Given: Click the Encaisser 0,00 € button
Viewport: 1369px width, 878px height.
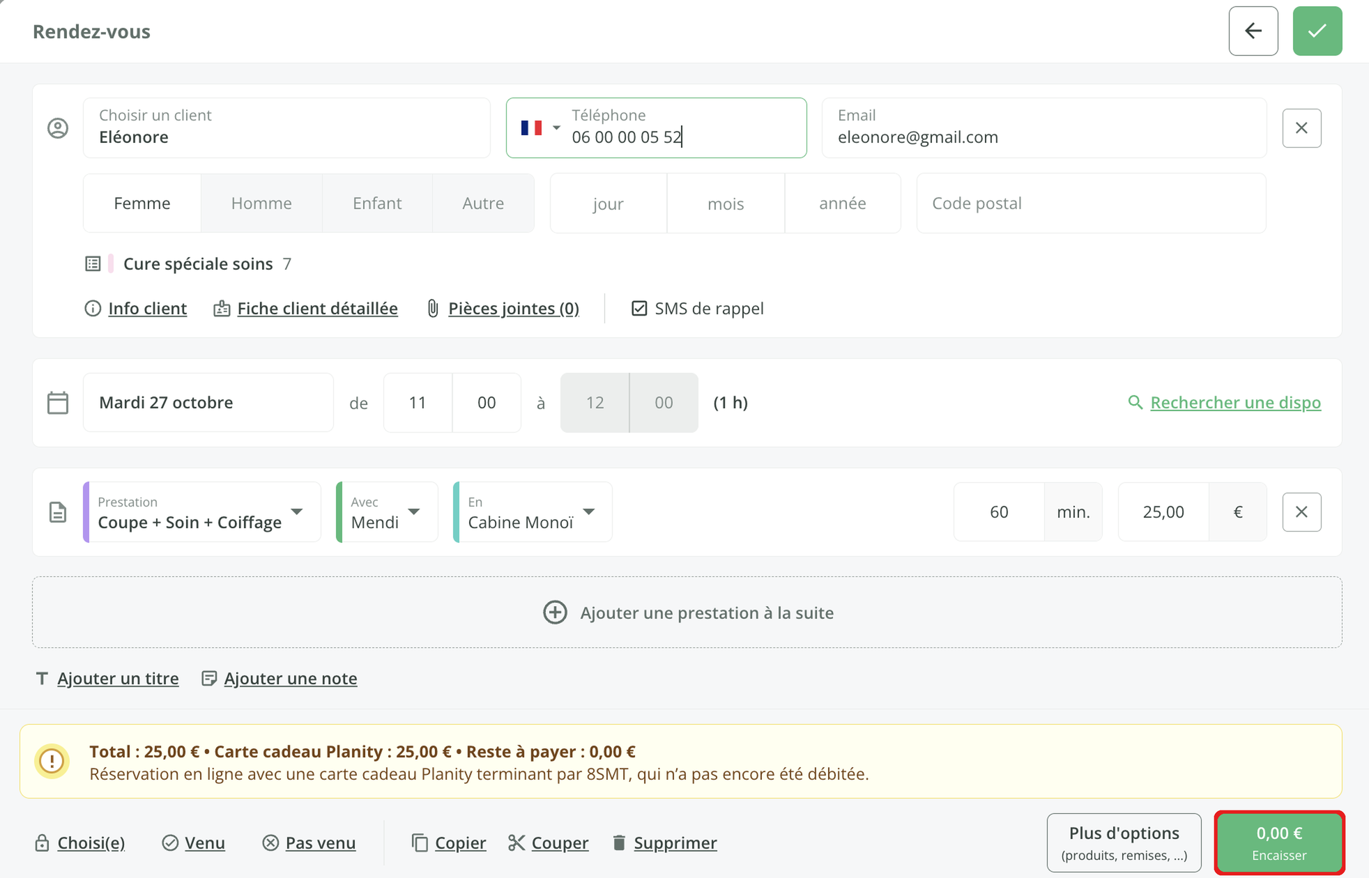Looking at the screenshot, I should [x=1279, y=843].
